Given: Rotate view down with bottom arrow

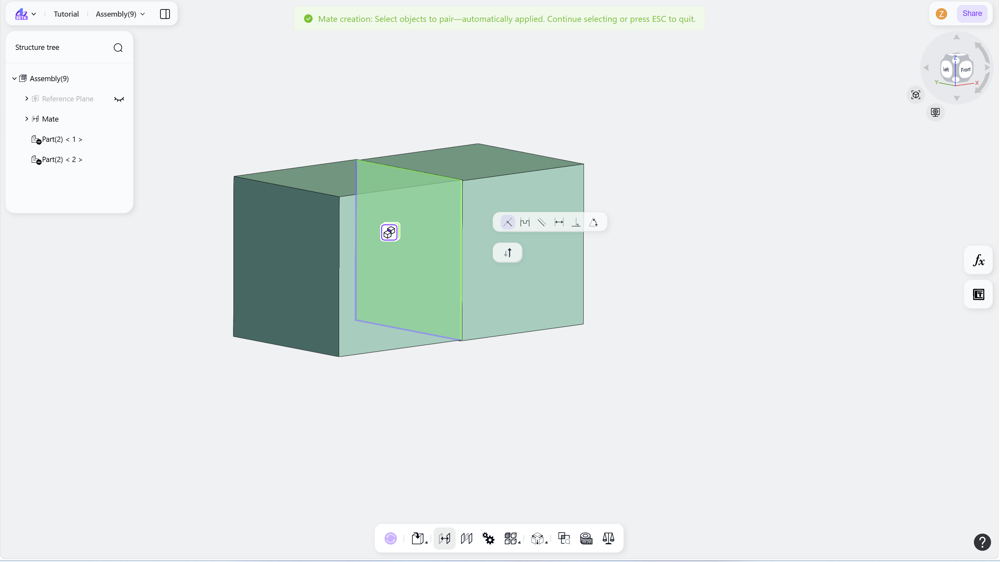Looking at the screenshot, I should pos(957,98).
